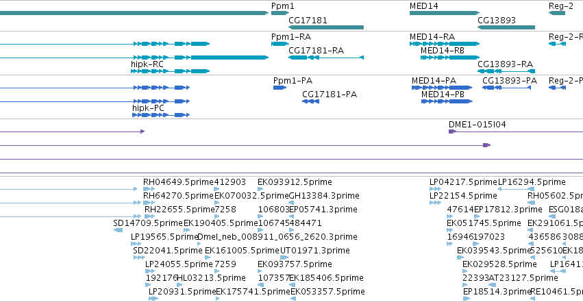
Task: Click the Reg-2 gene label
Action: pyautogui.click(x=561, y=6)
